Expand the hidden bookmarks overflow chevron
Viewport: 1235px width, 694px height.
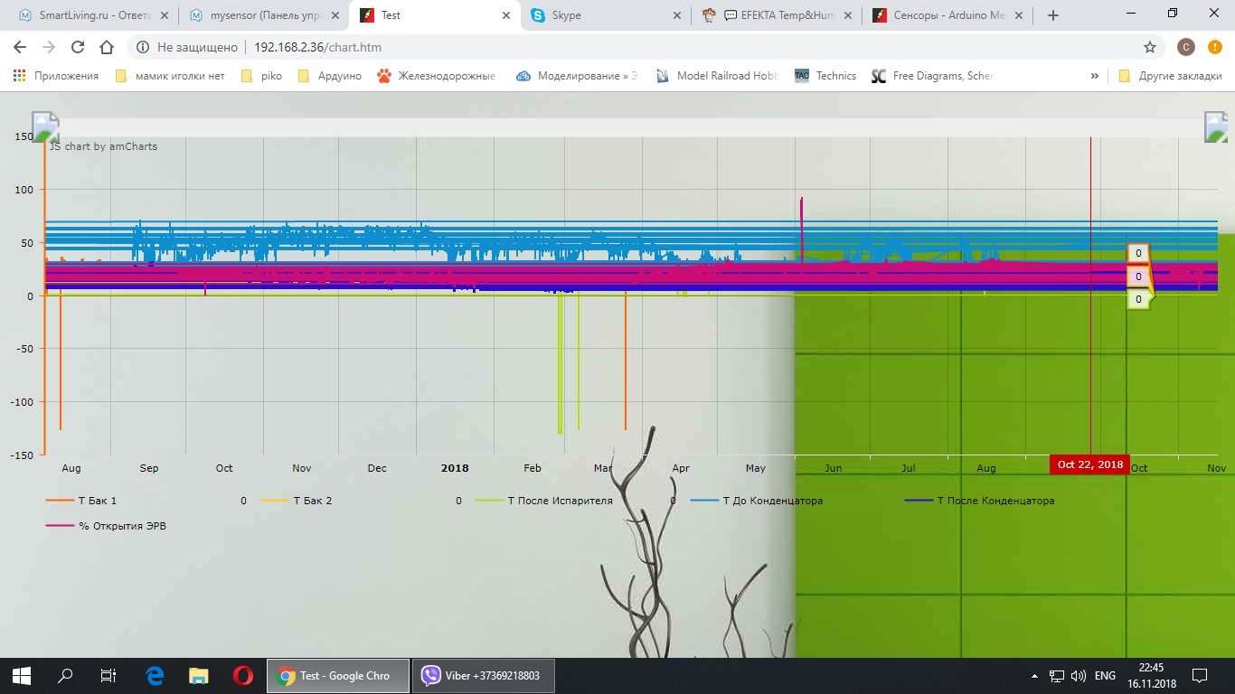1094,76
